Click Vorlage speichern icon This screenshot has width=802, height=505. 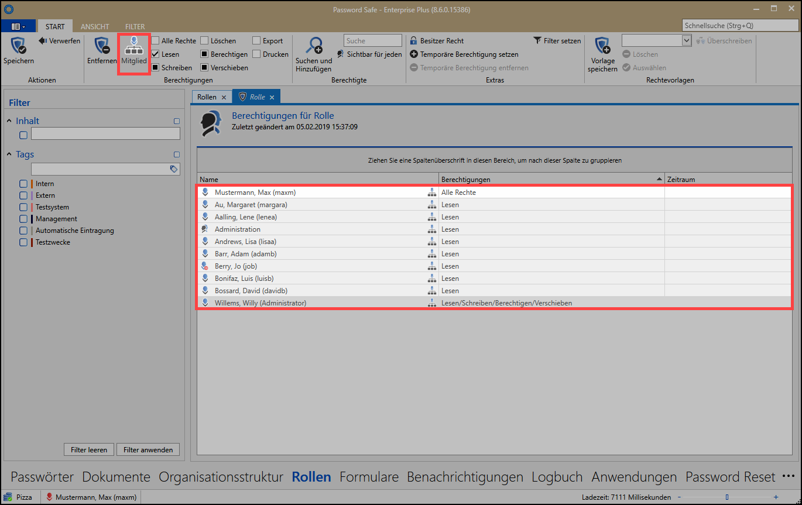point(603,46)
